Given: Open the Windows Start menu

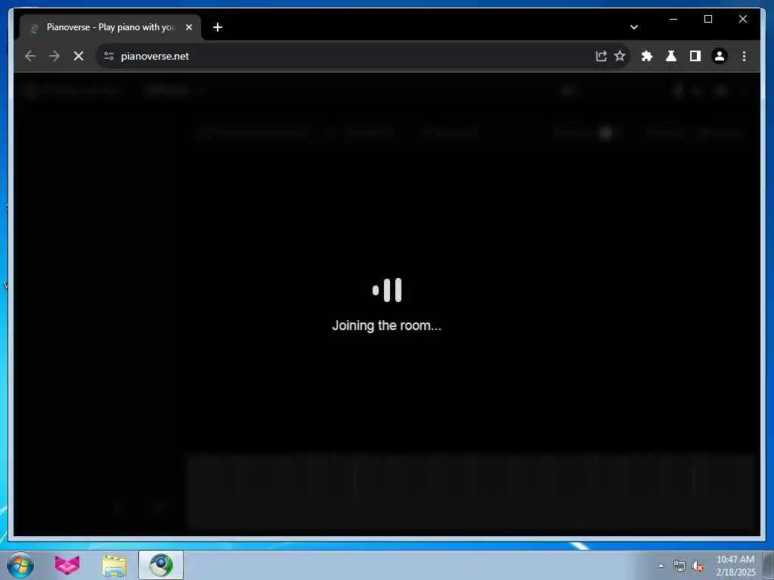Looking at the screenshot, I should click(20, 565).
